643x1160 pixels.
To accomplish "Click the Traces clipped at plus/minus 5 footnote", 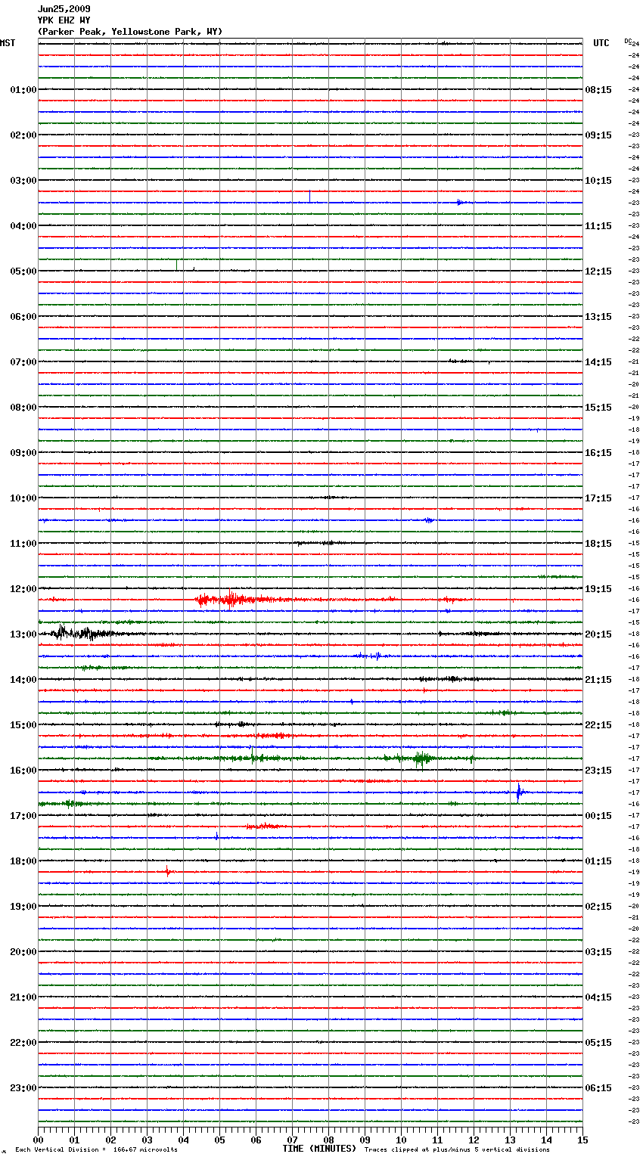I will [457, 1150].
